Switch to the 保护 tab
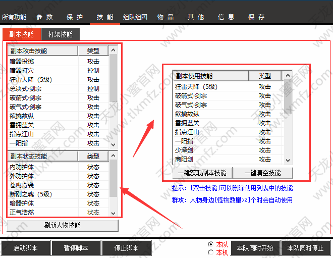The height and width of the screenshot is (258, 333). (75, 17)
